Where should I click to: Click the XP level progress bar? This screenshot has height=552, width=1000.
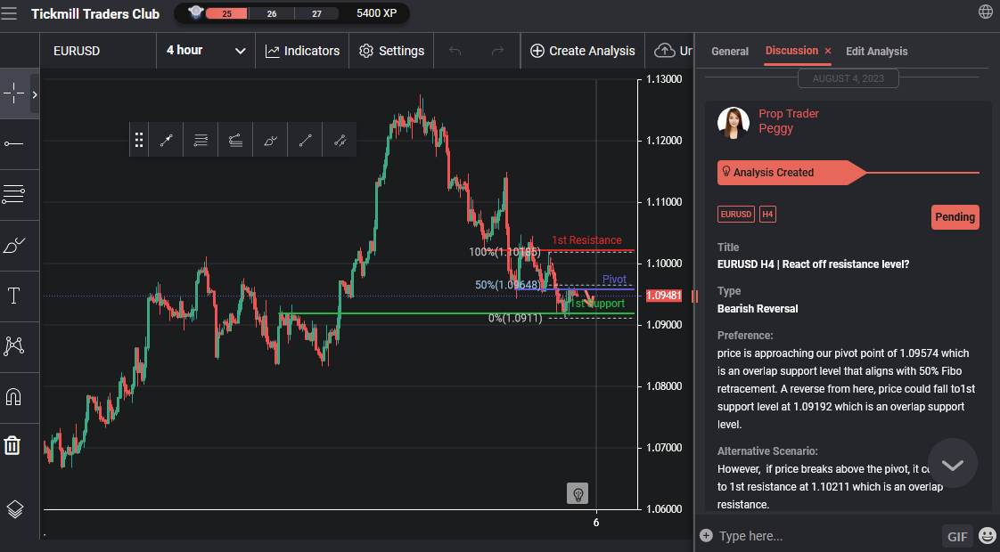[x=272, y=13]
